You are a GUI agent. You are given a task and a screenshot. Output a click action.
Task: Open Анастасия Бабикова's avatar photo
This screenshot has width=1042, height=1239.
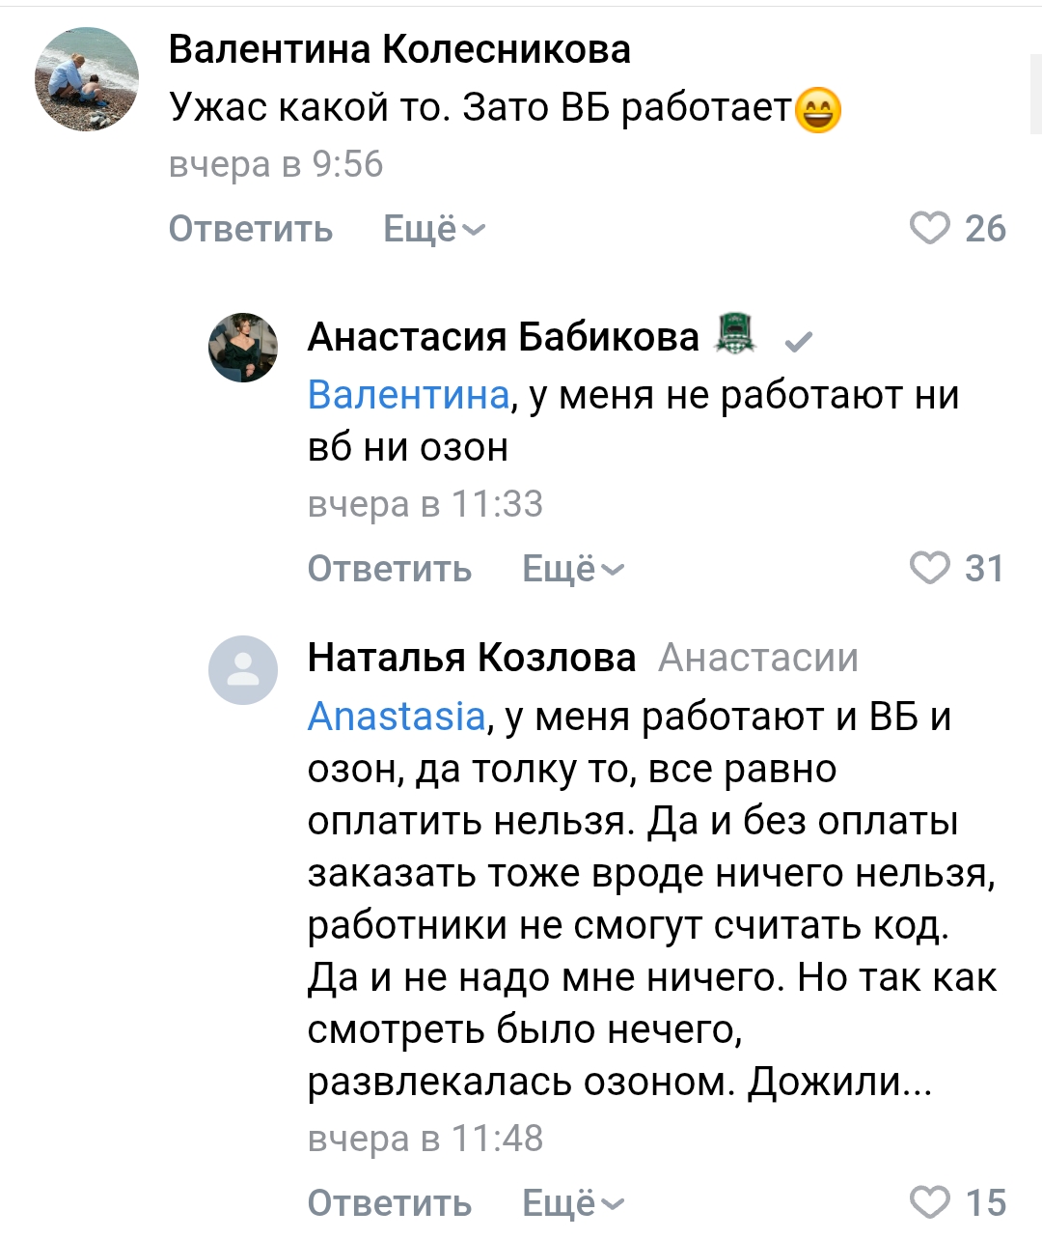point(243,348)
